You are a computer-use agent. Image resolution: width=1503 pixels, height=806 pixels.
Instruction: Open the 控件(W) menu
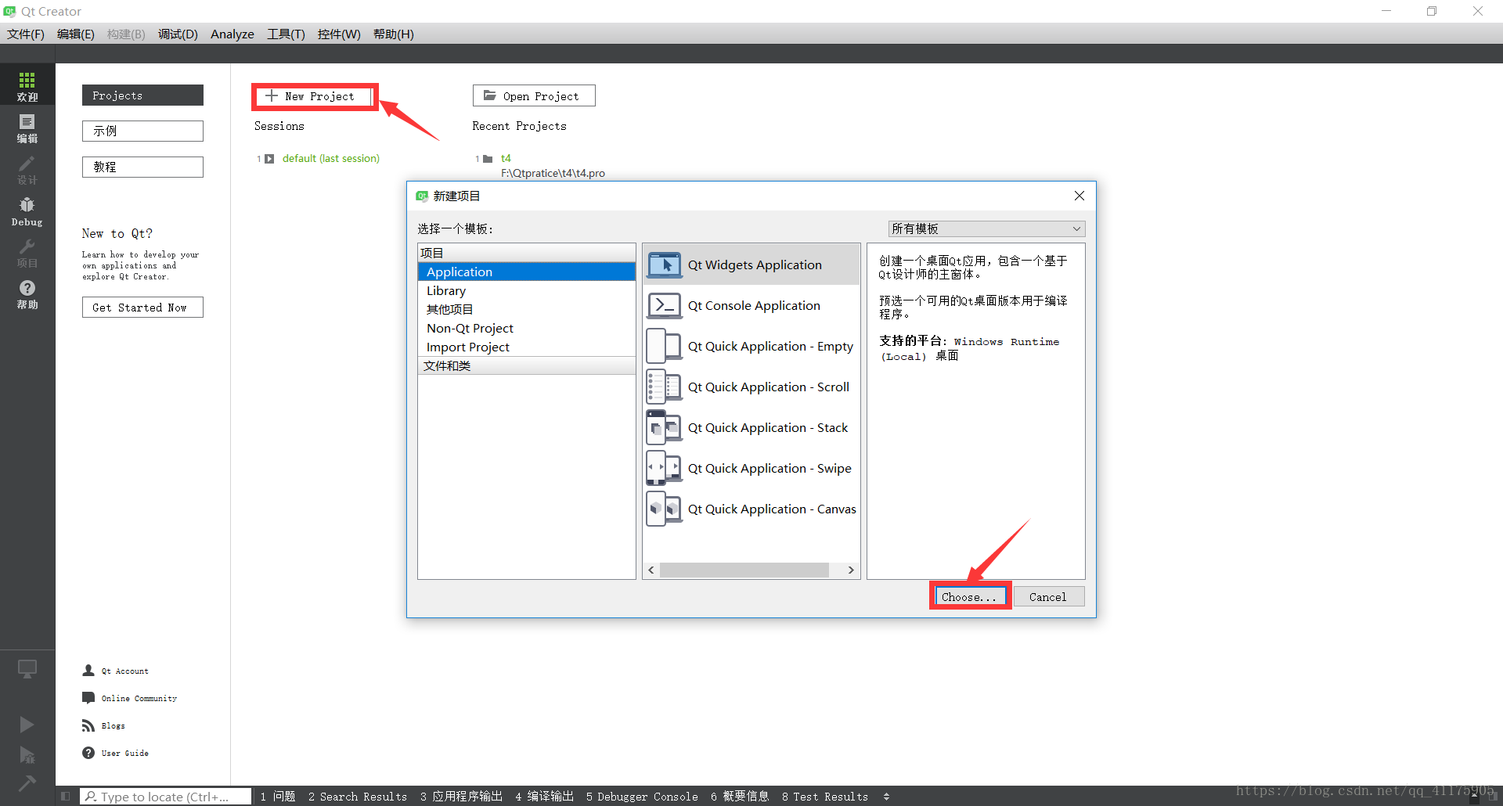tap(339, 34)
